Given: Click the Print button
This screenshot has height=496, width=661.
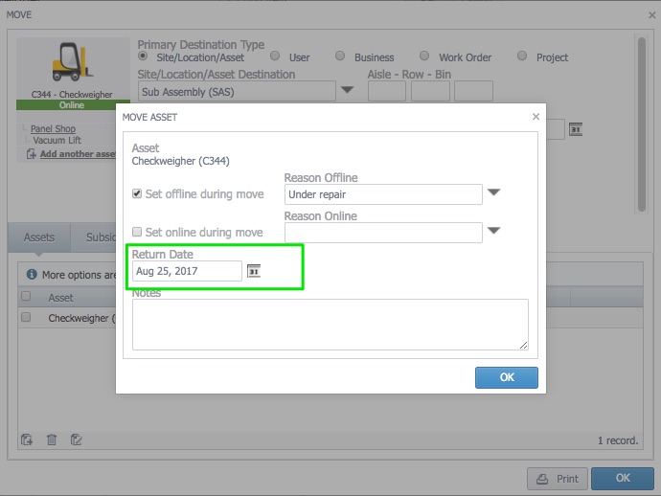Looking at the screenshot, I should tap(556, 479).
